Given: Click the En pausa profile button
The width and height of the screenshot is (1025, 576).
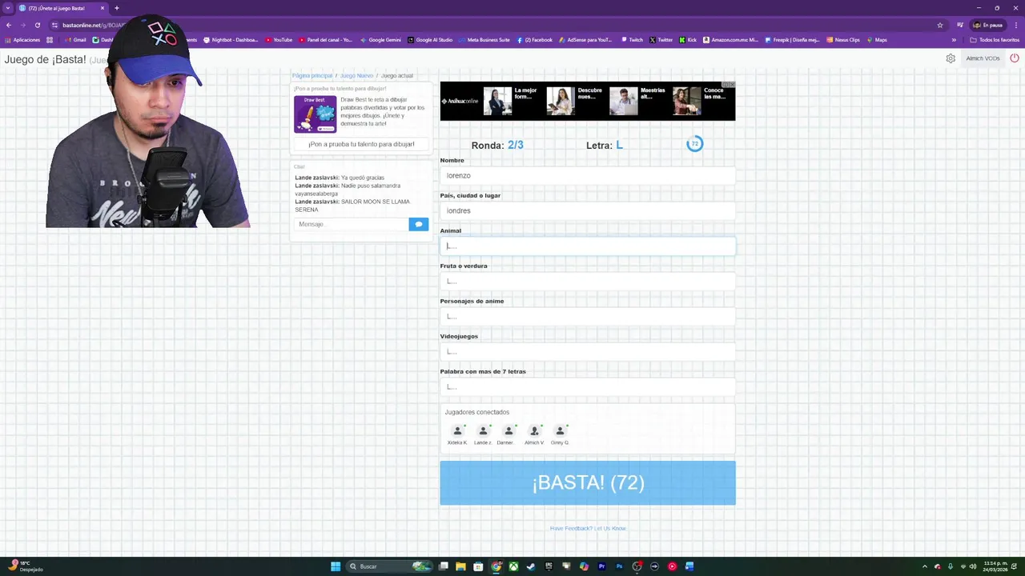Looking at the screenshot, I should (x=987, y=25).
